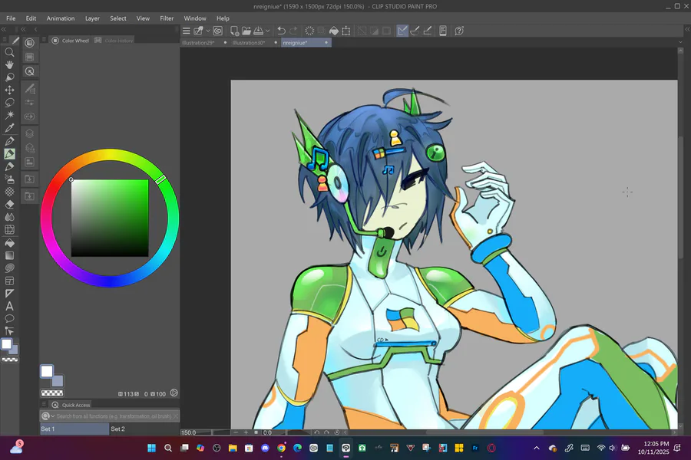Select the Zoom magnifier tool
Screen dimensions: 691x460
[x=10, y=52]
